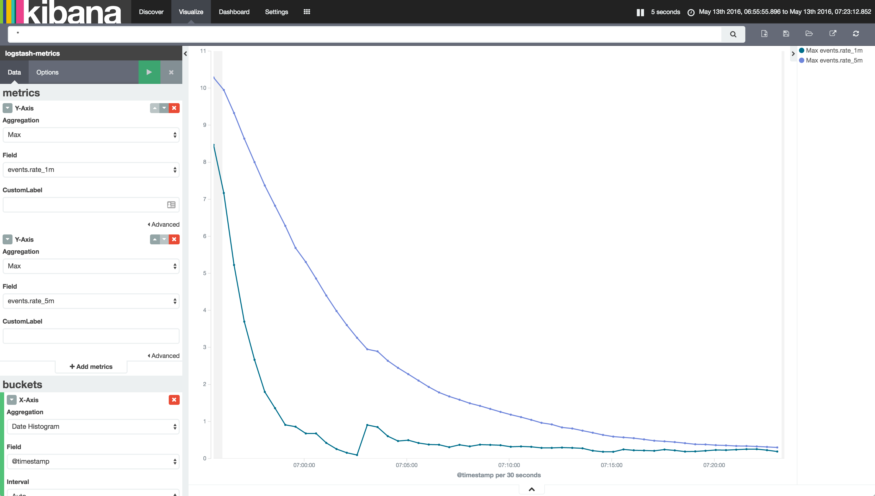Remove the X-Axis bucket
The width and height of the screenshot is (875, 496).
pyautogui.click(x=174, y=400)
